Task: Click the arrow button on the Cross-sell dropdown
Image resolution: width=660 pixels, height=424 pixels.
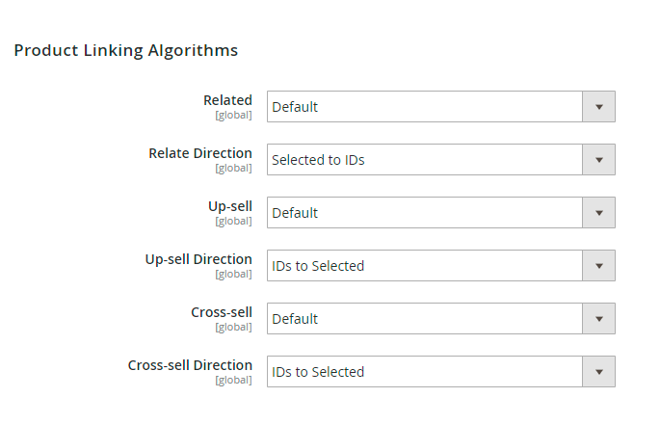Action: click(598, 319)
